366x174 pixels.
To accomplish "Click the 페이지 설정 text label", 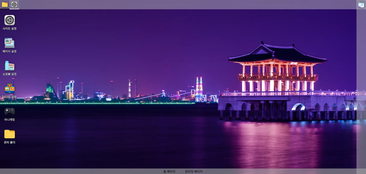I will pyautogui.click(x=9, y=51).
